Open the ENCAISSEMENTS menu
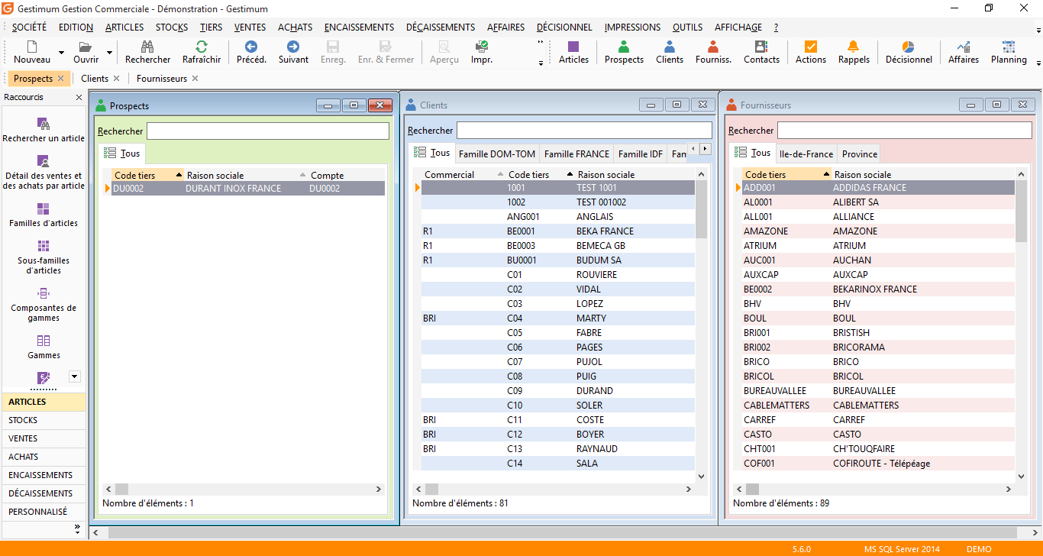The width and height of the screenshot is (1043, 556). [359, 27]
